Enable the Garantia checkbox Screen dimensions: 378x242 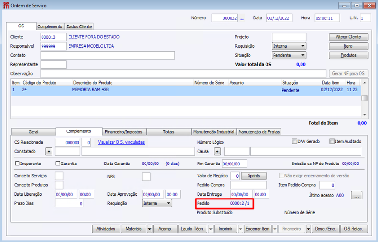[x=58, y=164]
